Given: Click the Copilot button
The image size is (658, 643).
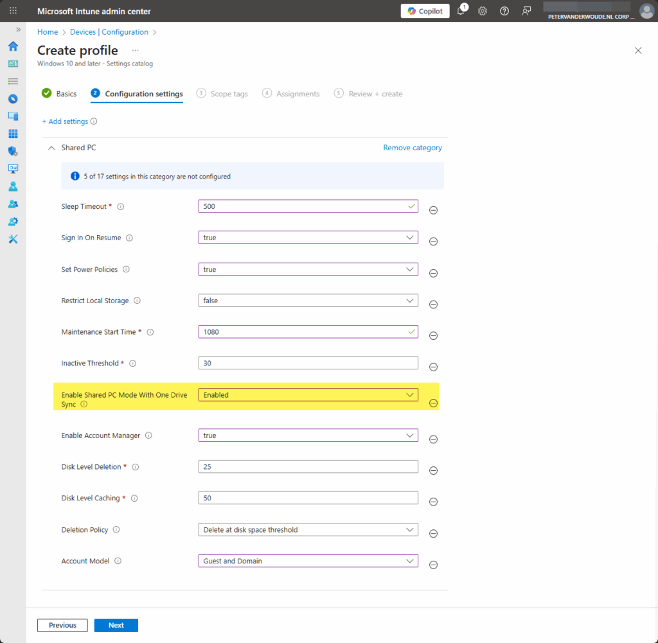Looking at the screenshot, I should tap(425, 11).
